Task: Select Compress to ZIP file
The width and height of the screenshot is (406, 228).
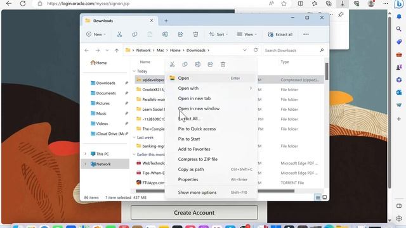Action: [211, 159]
